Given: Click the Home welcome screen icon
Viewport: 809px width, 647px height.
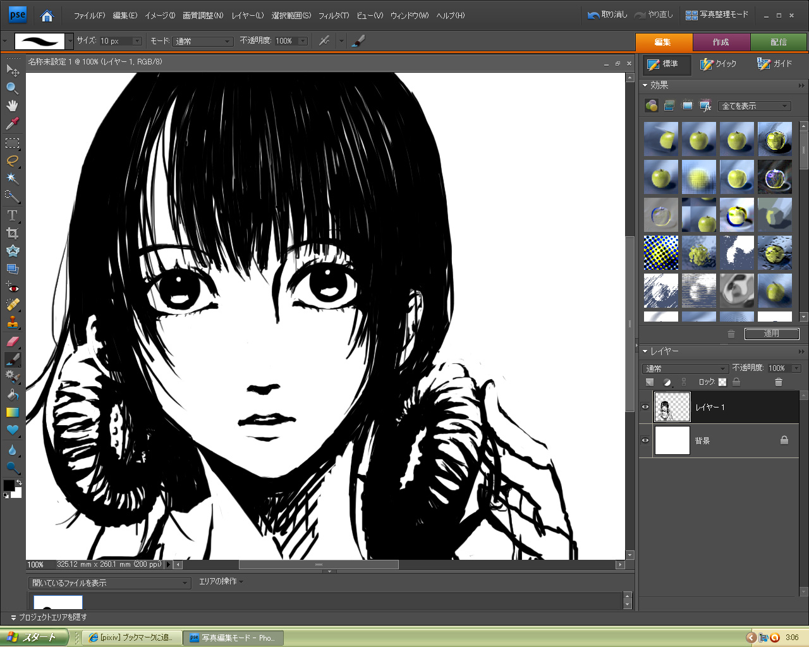Looking at the screenshot, I should click(47, 16).
